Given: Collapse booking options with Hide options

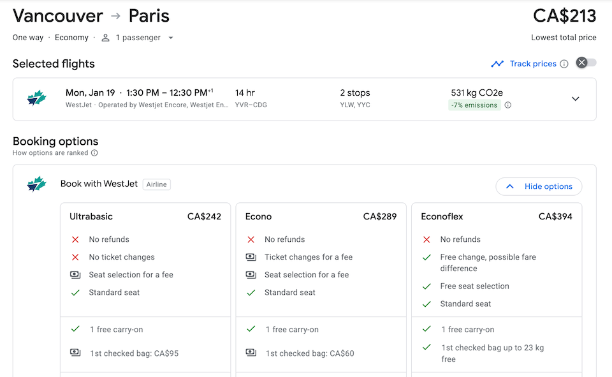Looking at the screenshot, I should pyautogui.click(x=539, y=186).
